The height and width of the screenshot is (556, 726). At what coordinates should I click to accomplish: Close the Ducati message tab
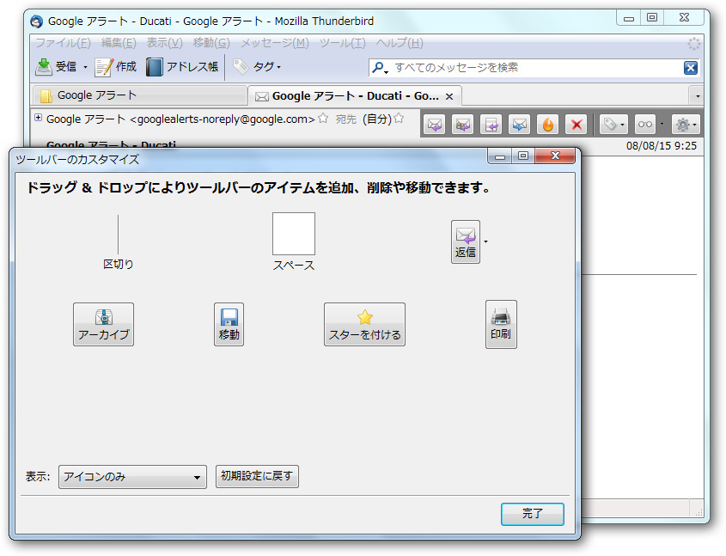[x=449, y=97]
